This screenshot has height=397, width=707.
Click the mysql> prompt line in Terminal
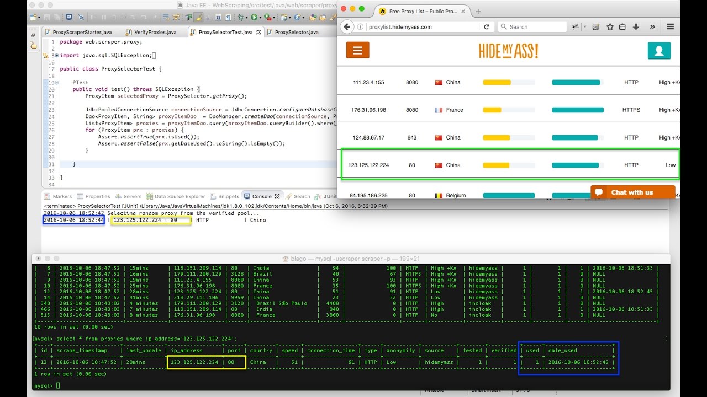coord(46,385)
